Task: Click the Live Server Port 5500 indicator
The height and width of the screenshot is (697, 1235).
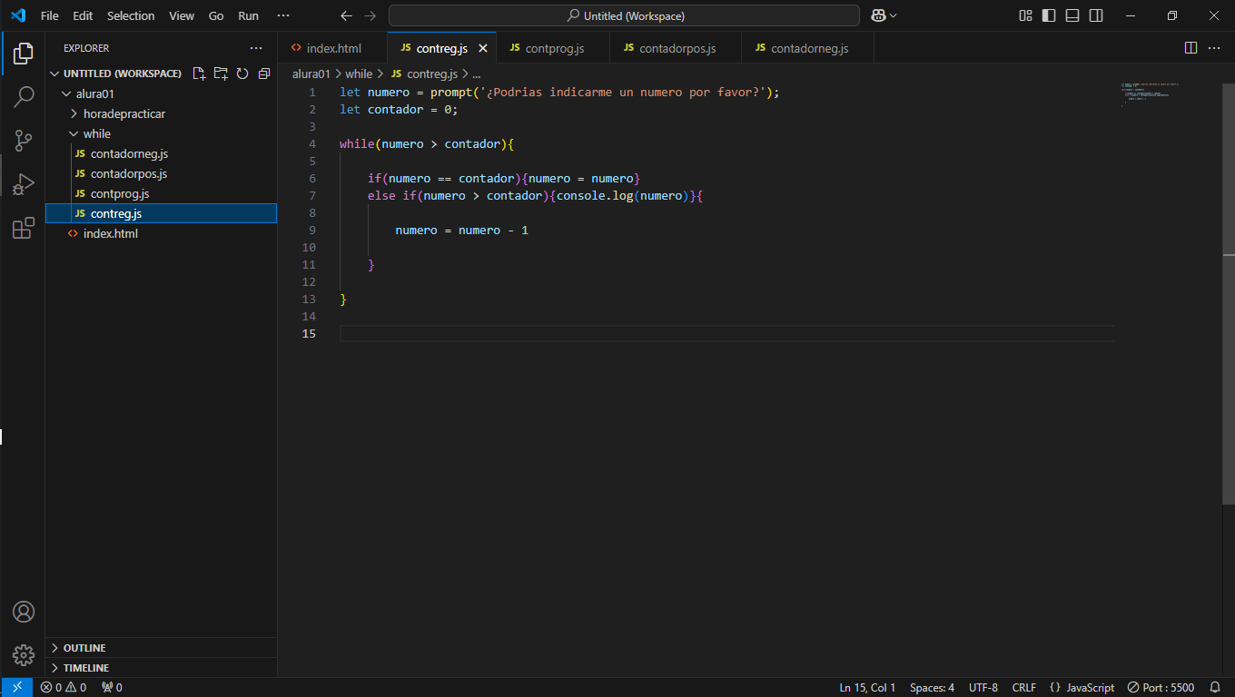Action: tap(1161, 687)
